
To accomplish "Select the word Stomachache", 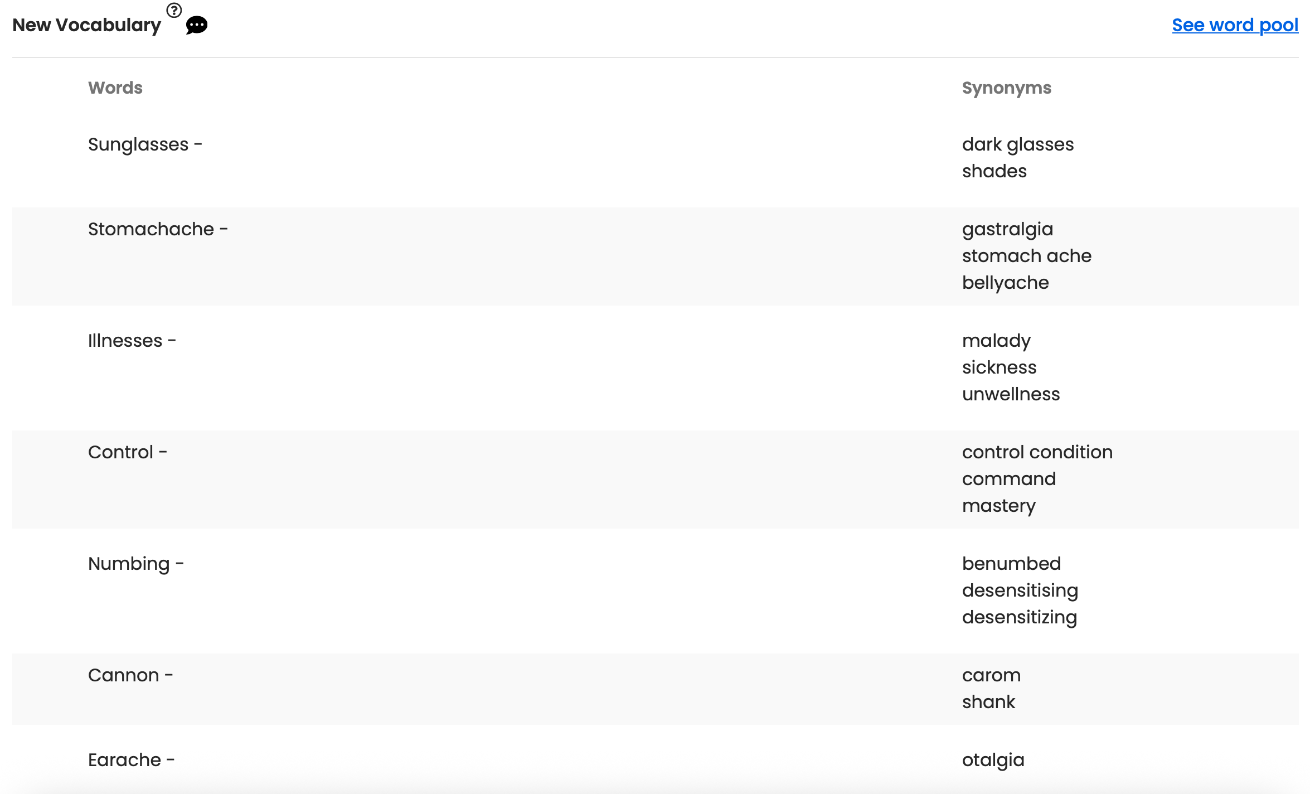I will [151, 229].
